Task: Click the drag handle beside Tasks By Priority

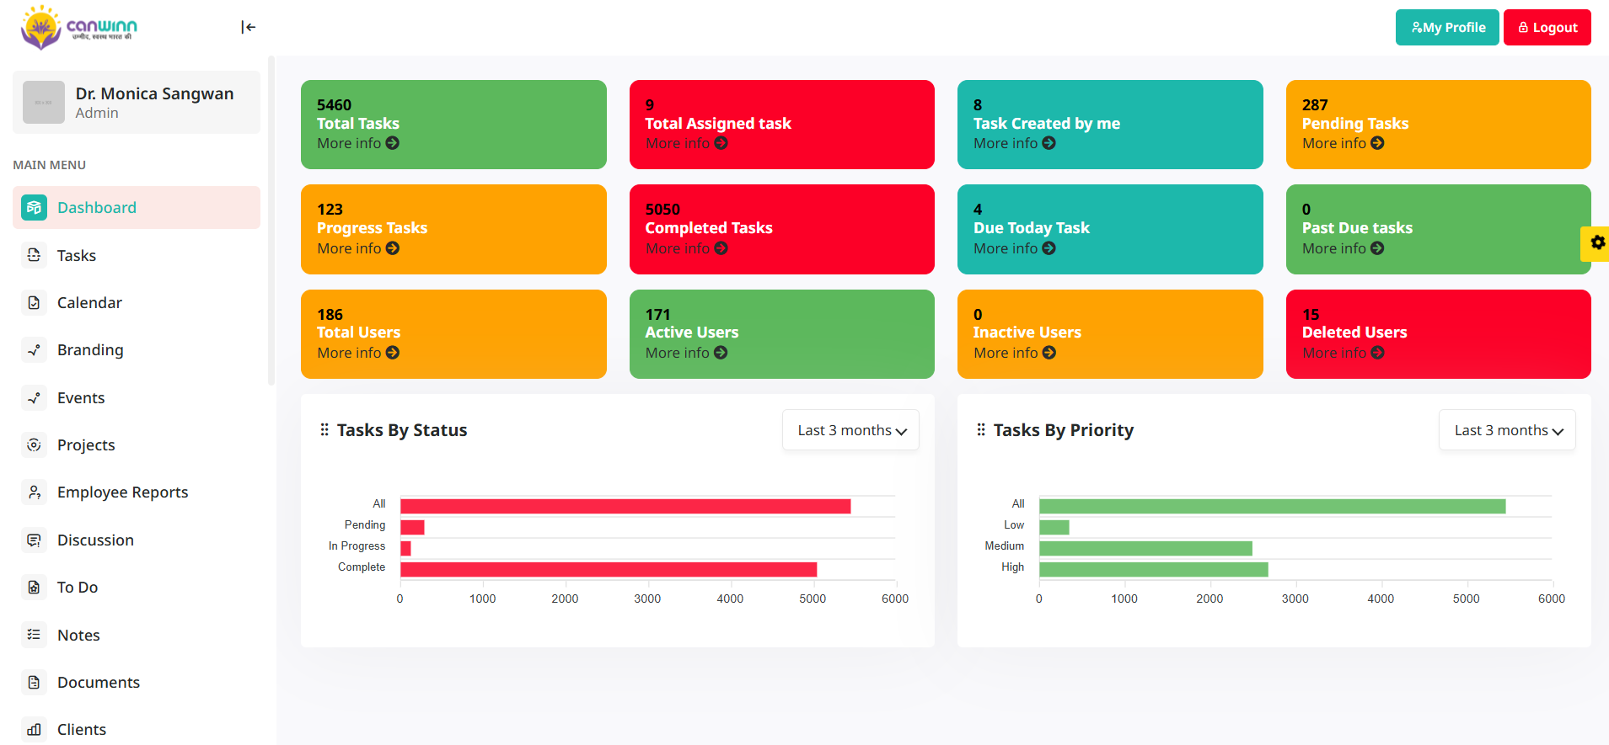Action: (x=981, y=430)
